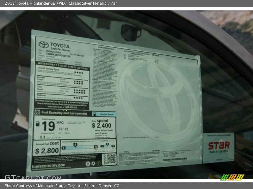Click the Photo Courtesy of Mountain States Toyota caption
This screenshot has height=189, width=253.
pyautogui.click(x=62, y=186)
